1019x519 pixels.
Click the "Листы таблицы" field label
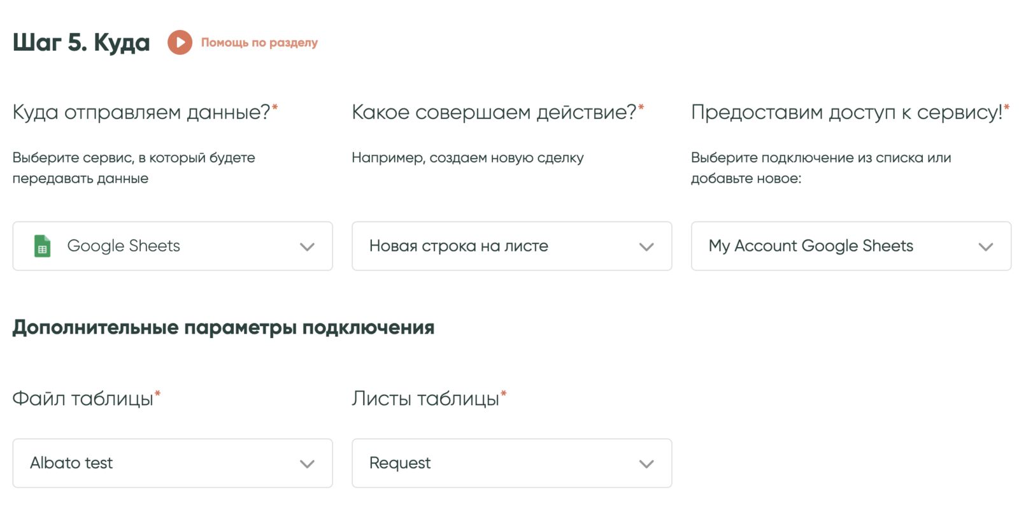(x=425, y=399)
